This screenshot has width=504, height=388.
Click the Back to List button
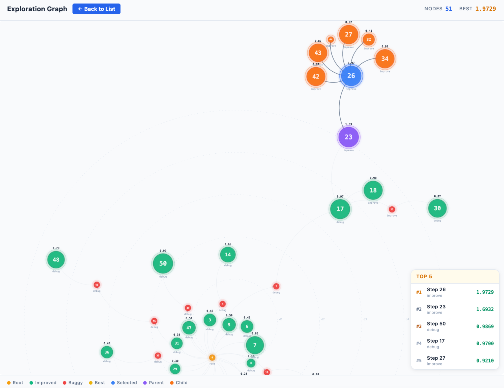[96, 9]
